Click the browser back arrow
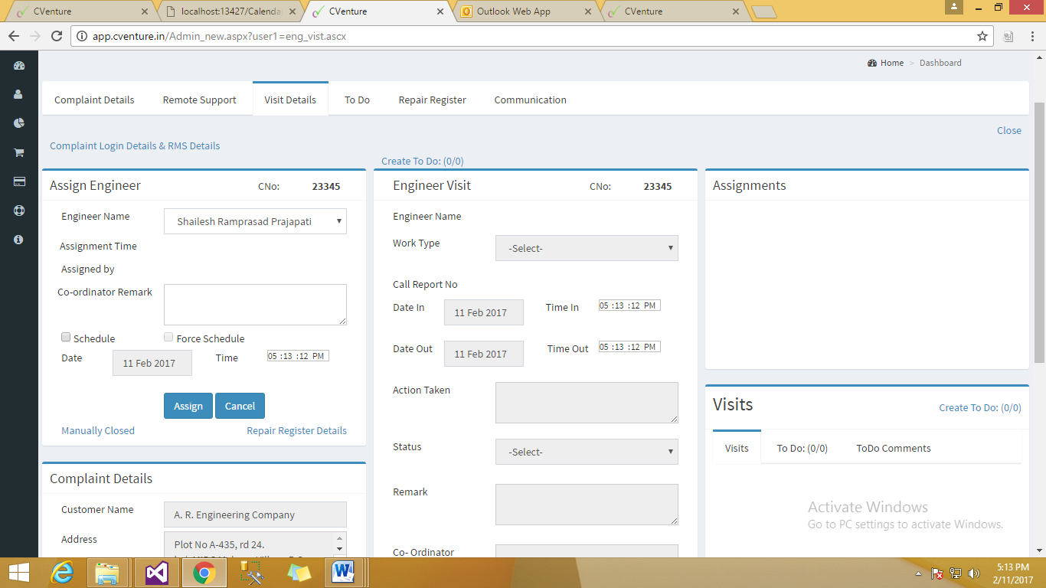The width and height of the screenshot is (1046, 588). coord(13,36)
